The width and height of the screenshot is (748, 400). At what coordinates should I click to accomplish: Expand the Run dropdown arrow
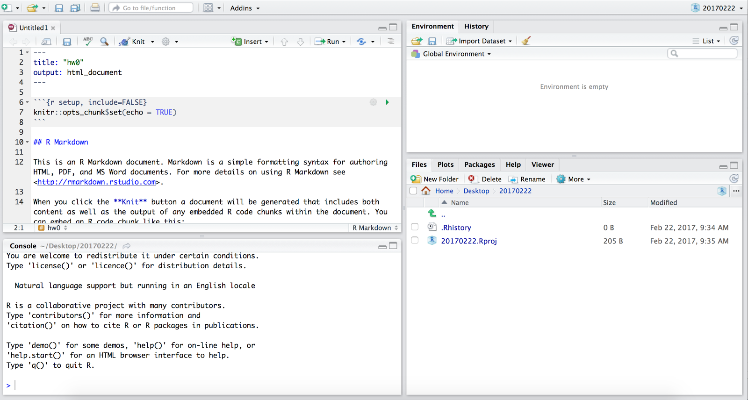344,42
